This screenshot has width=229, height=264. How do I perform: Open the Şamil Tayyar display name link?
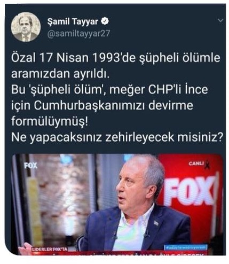coord(73,22)
